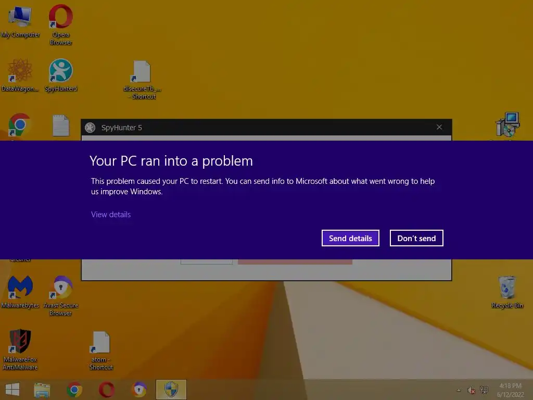This screenshot has height=400, width=533.
Task: Open the My Computer desktop icon
Action: [20, 21]
